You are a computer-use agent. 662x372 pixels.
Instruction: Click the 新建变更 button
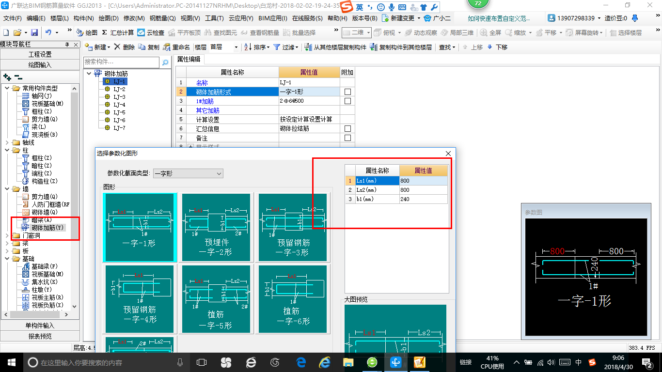pos(401,18)
